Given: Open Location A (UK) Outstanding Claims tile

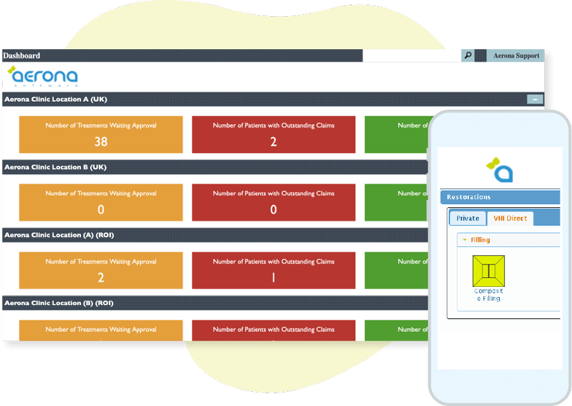Looking at the screenshot, I should click(x=274, y=134).
